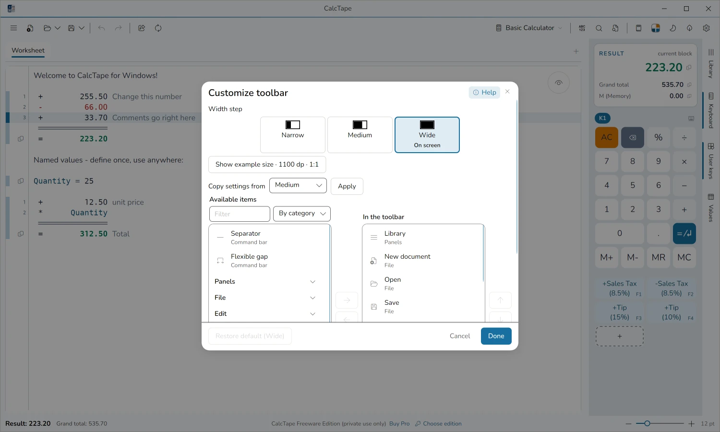Open the Copy settings from dropdown
Viewport: 720px width, 432px height.
tap(298, 185)
